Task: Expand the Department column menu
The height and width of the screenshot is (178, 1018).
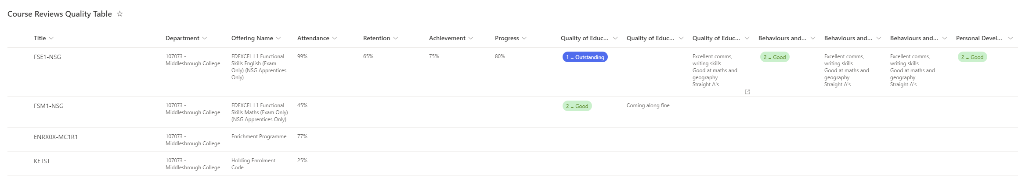Action: (x=205, y=38)
